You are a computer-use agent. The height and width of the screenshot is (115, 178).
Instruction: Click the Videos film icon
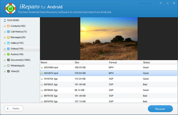point(8,48)
